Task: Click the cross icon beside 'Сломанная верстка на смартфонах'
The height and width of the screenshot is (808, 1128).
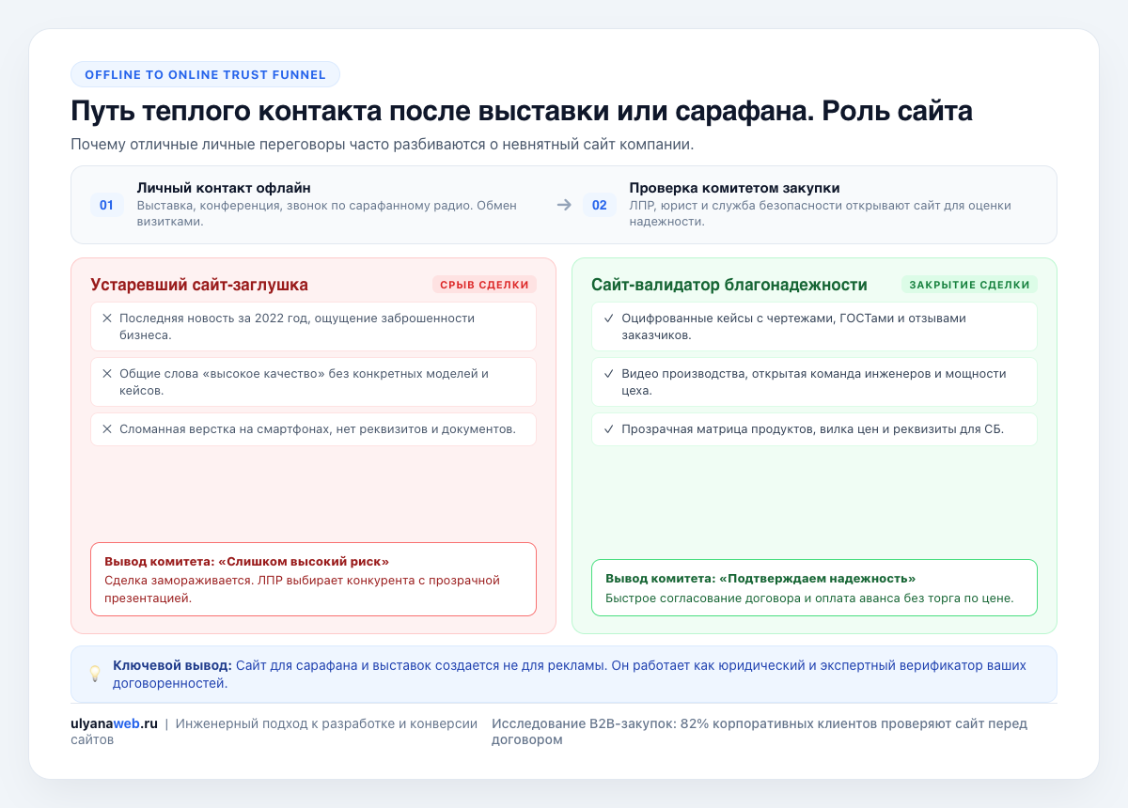Action: coord(107,429)
